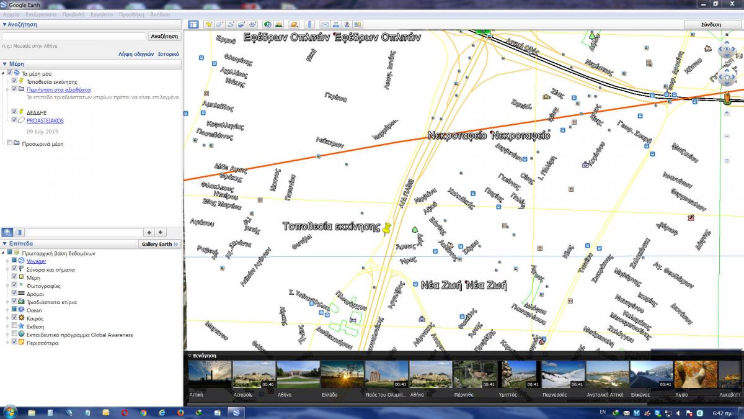Show historical imagery clock icon

[267, 25]
